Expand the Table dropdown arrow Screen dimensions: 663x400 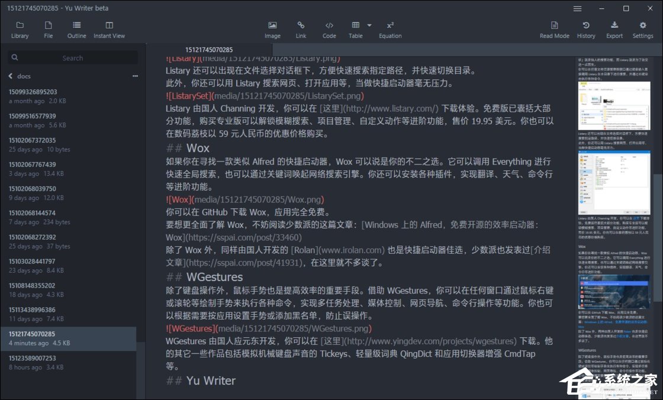click(x=369, y=25)
